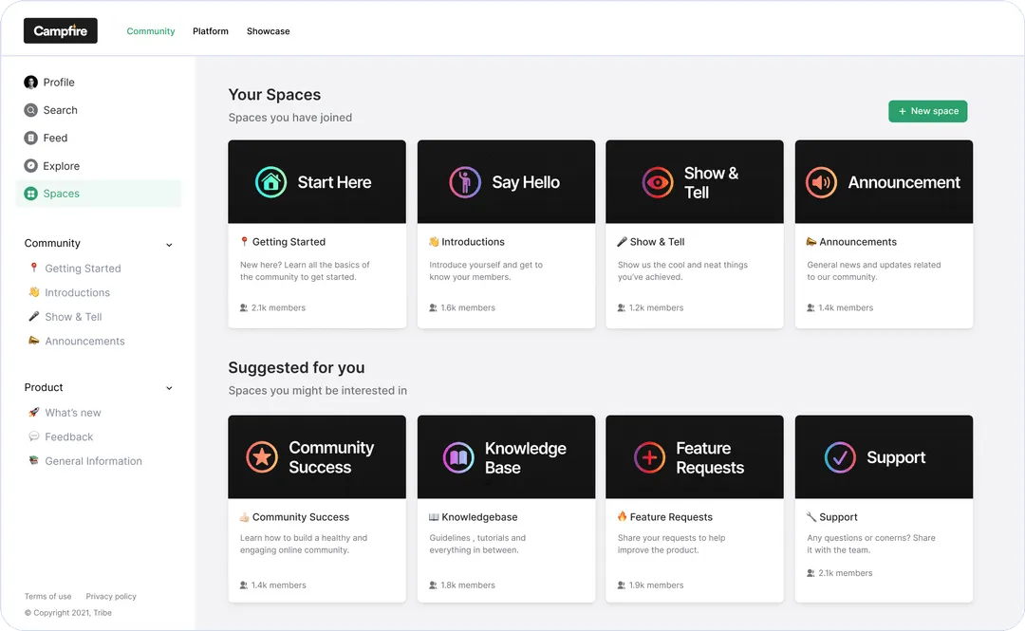Open Introductions in the Community list
The image size is (1025, 631).
pyautogui.click(x=77, y=292)
